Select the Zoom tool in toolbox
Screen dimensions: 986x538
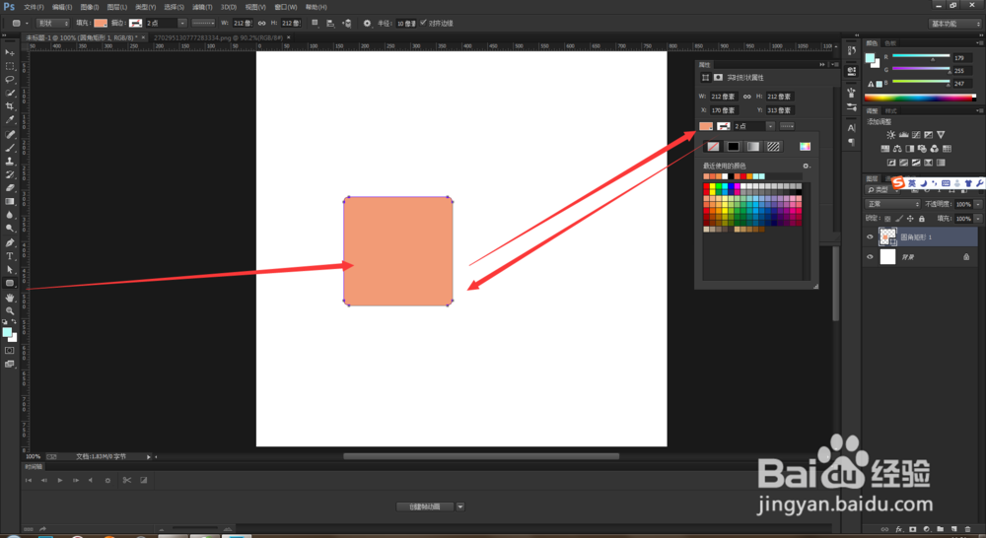click(10, 310)
